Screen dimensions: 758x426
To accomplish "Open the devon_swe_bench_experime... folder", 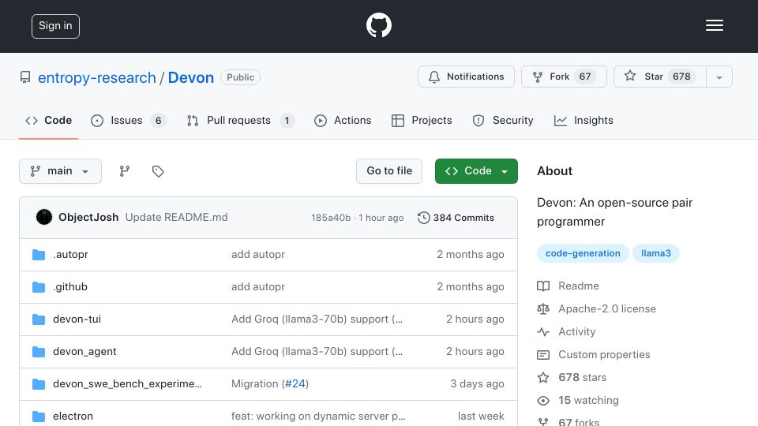I will [x=127, y=384].
